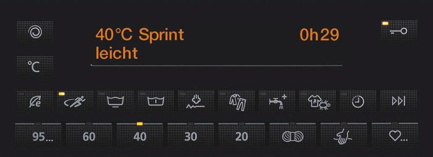Choose the 60 degree program
Screen dimensions: 433x157
coord(89,135)
